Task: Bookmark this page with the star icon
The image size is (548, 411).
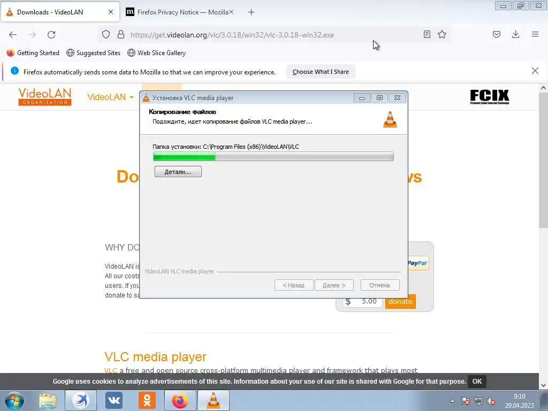Action: [442, 34]
